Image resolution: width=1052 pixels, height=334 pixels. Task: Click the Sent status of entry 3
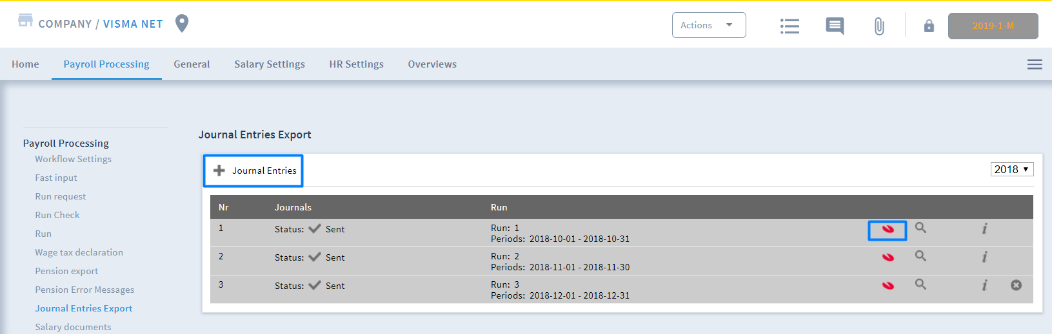click(335, 286)
